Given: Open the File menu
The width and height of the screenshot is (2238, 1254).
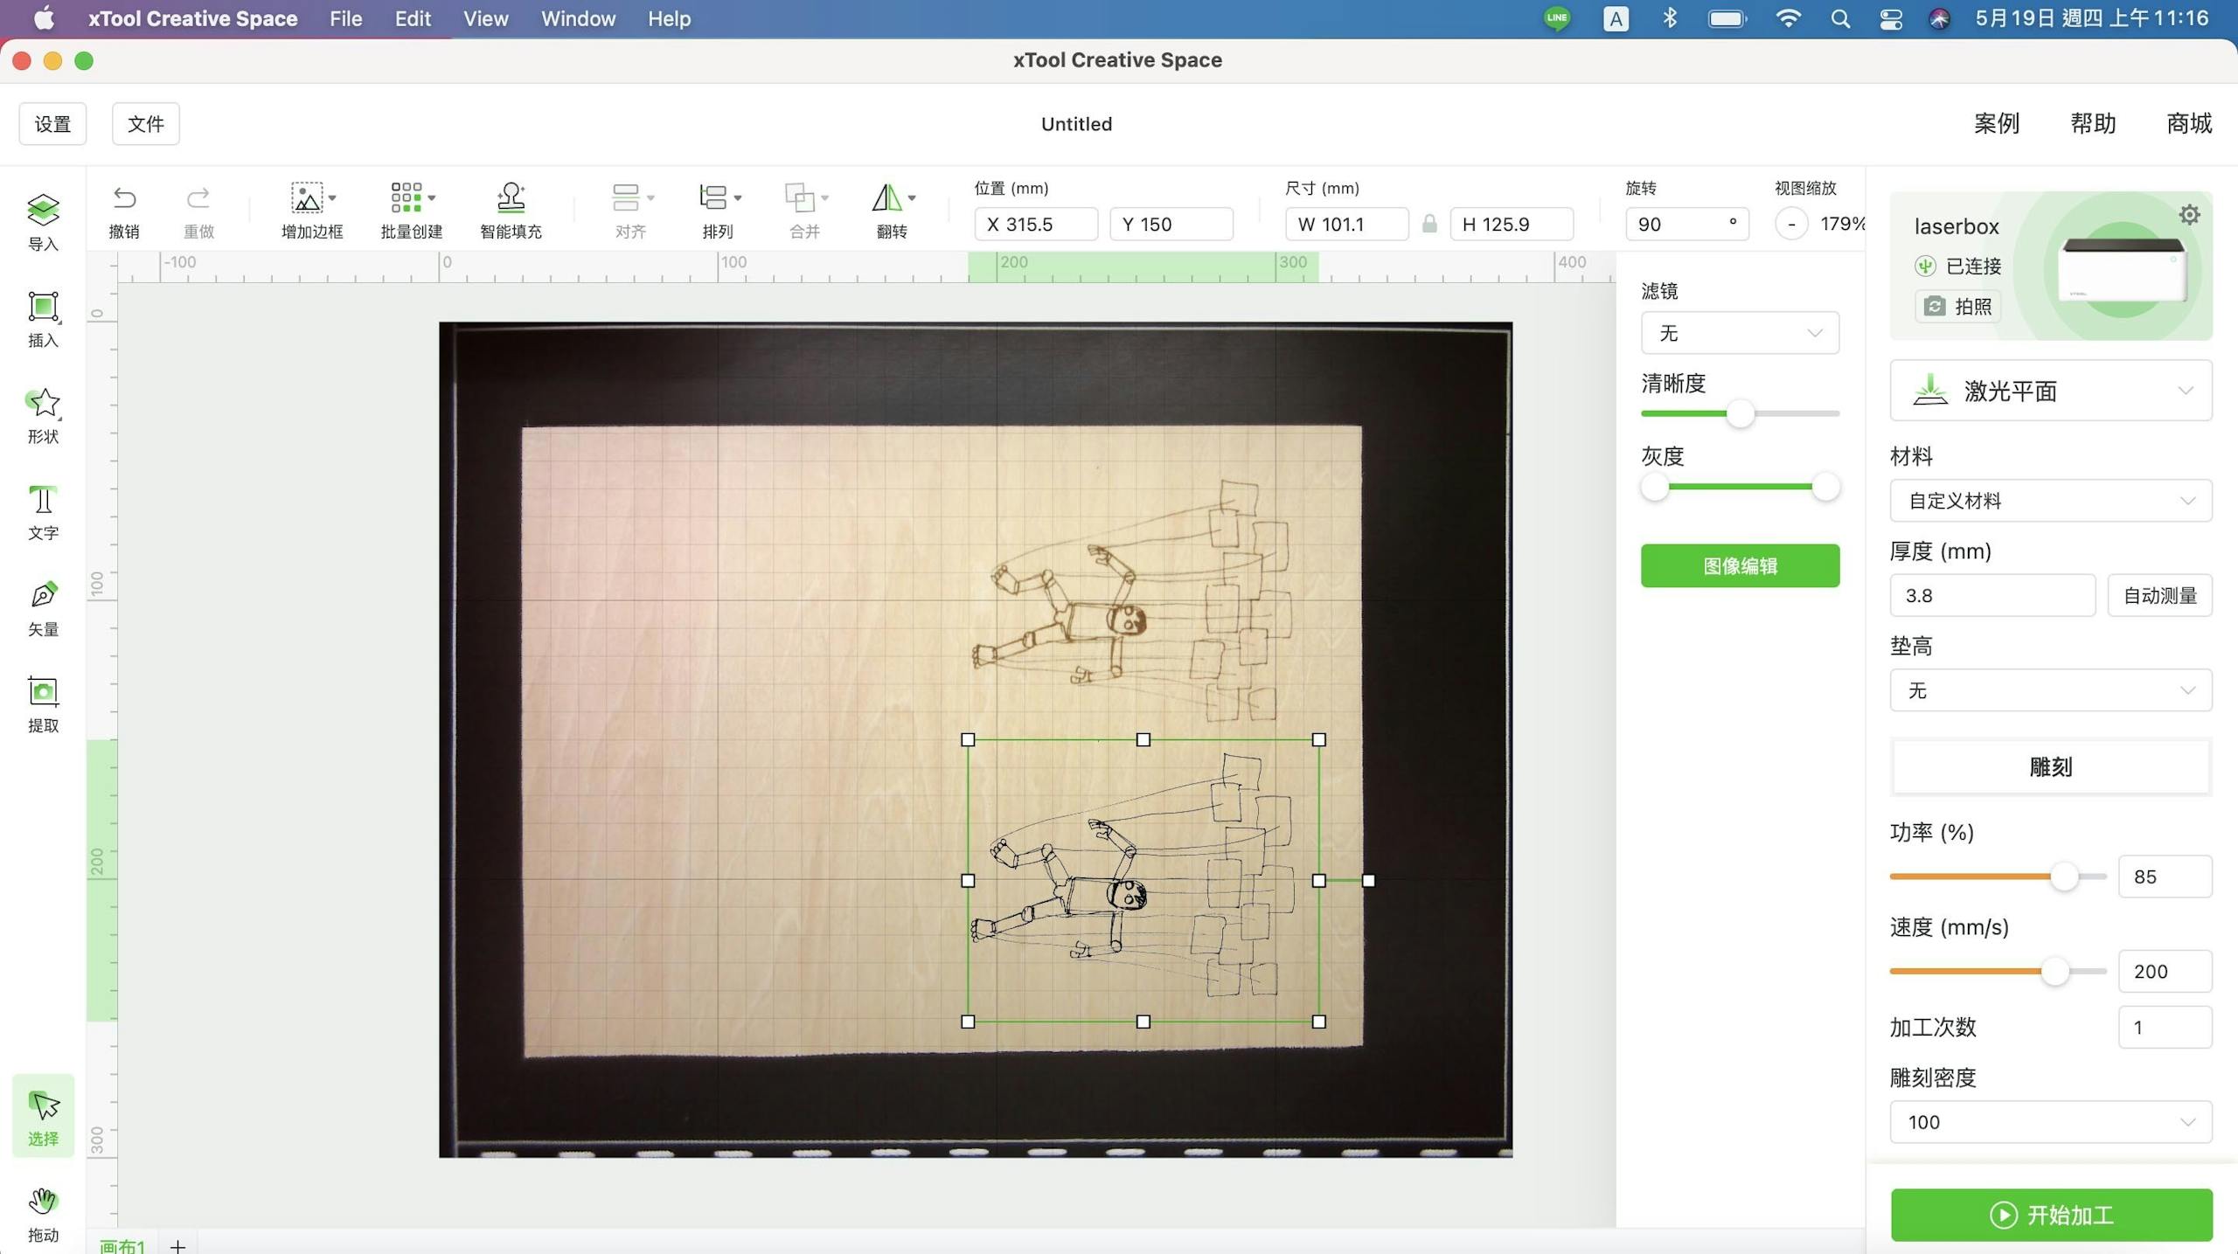Looking at the screenshot, I should (345, 18).
